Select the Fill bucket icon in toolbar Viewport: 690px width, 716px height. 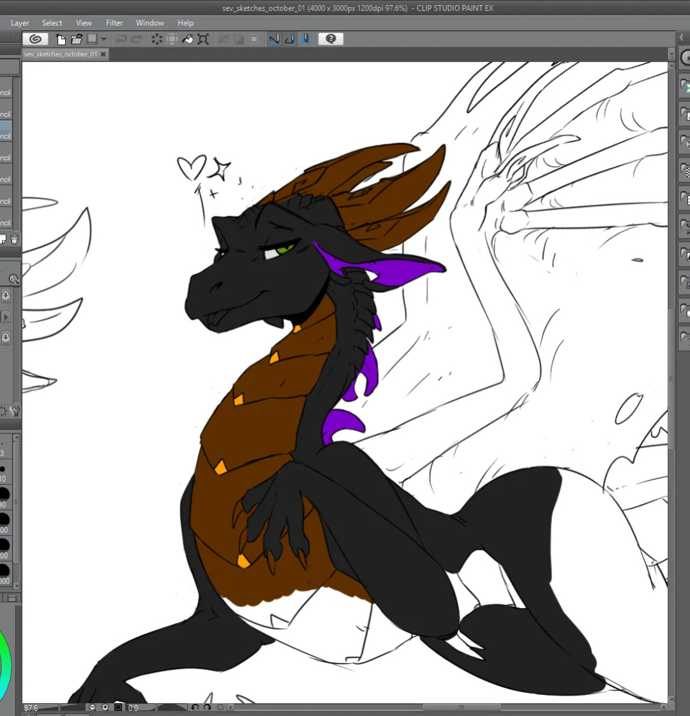pos(187,40)
